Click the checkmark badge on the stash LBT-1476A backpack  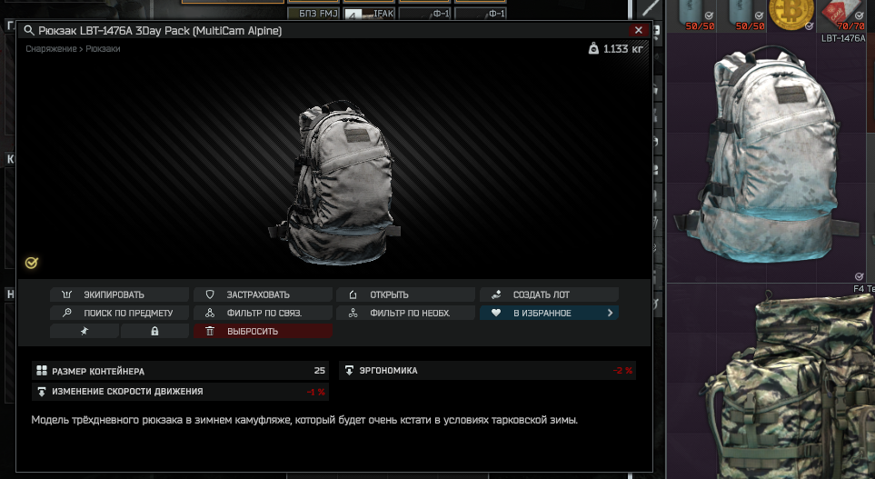pos(859,276)
